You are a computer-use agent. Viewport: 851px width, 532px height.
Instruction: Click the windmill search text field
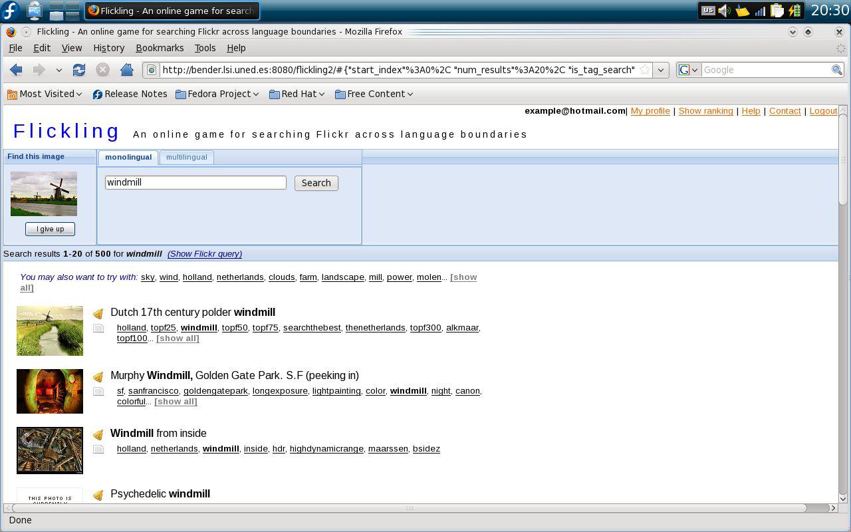[195, 182]
